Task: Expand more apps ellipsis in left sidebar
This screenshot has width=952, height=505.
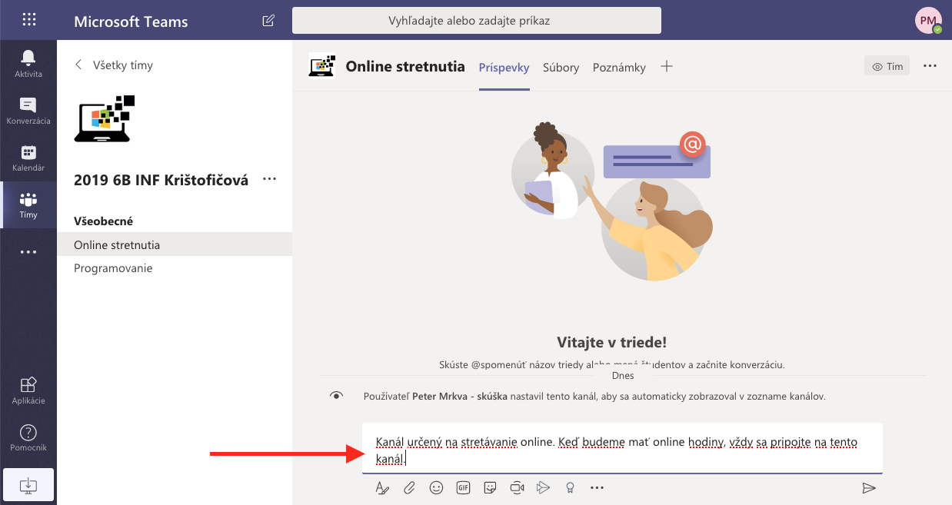Action: pos(28,252)
